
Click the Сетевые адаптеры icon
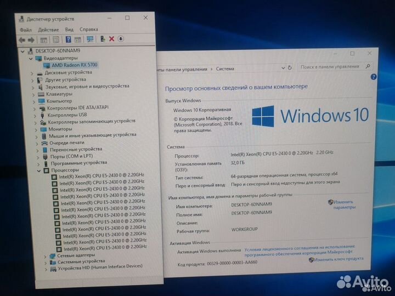[x=53, y=256]
